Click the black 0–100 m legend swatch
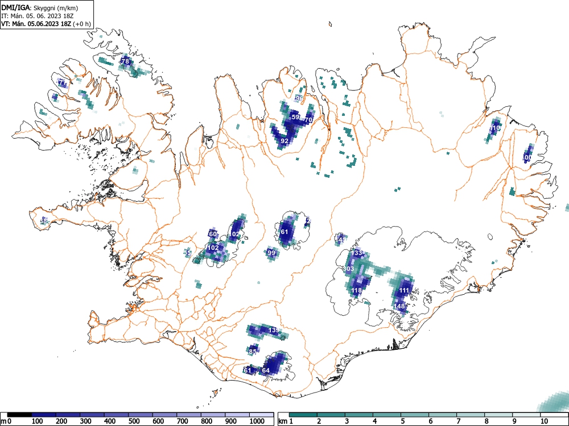569x426 pixels. 19,415
